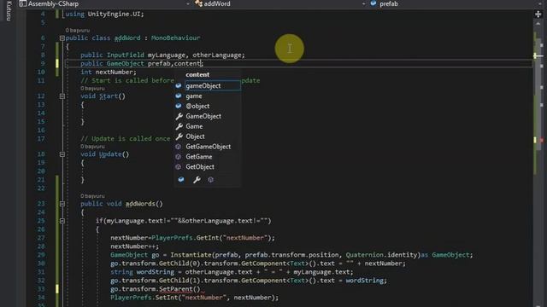Click the split editor button above scrollbar
547x307 pixels.
click(x=538, y=14)
